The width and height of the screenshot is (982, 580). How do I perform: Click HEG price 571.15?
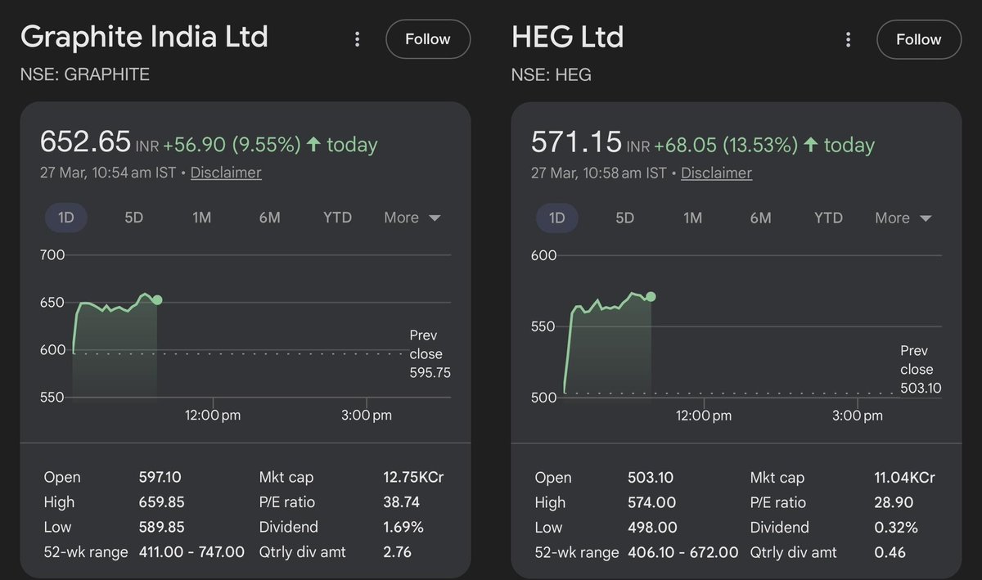tap(577, 143)
